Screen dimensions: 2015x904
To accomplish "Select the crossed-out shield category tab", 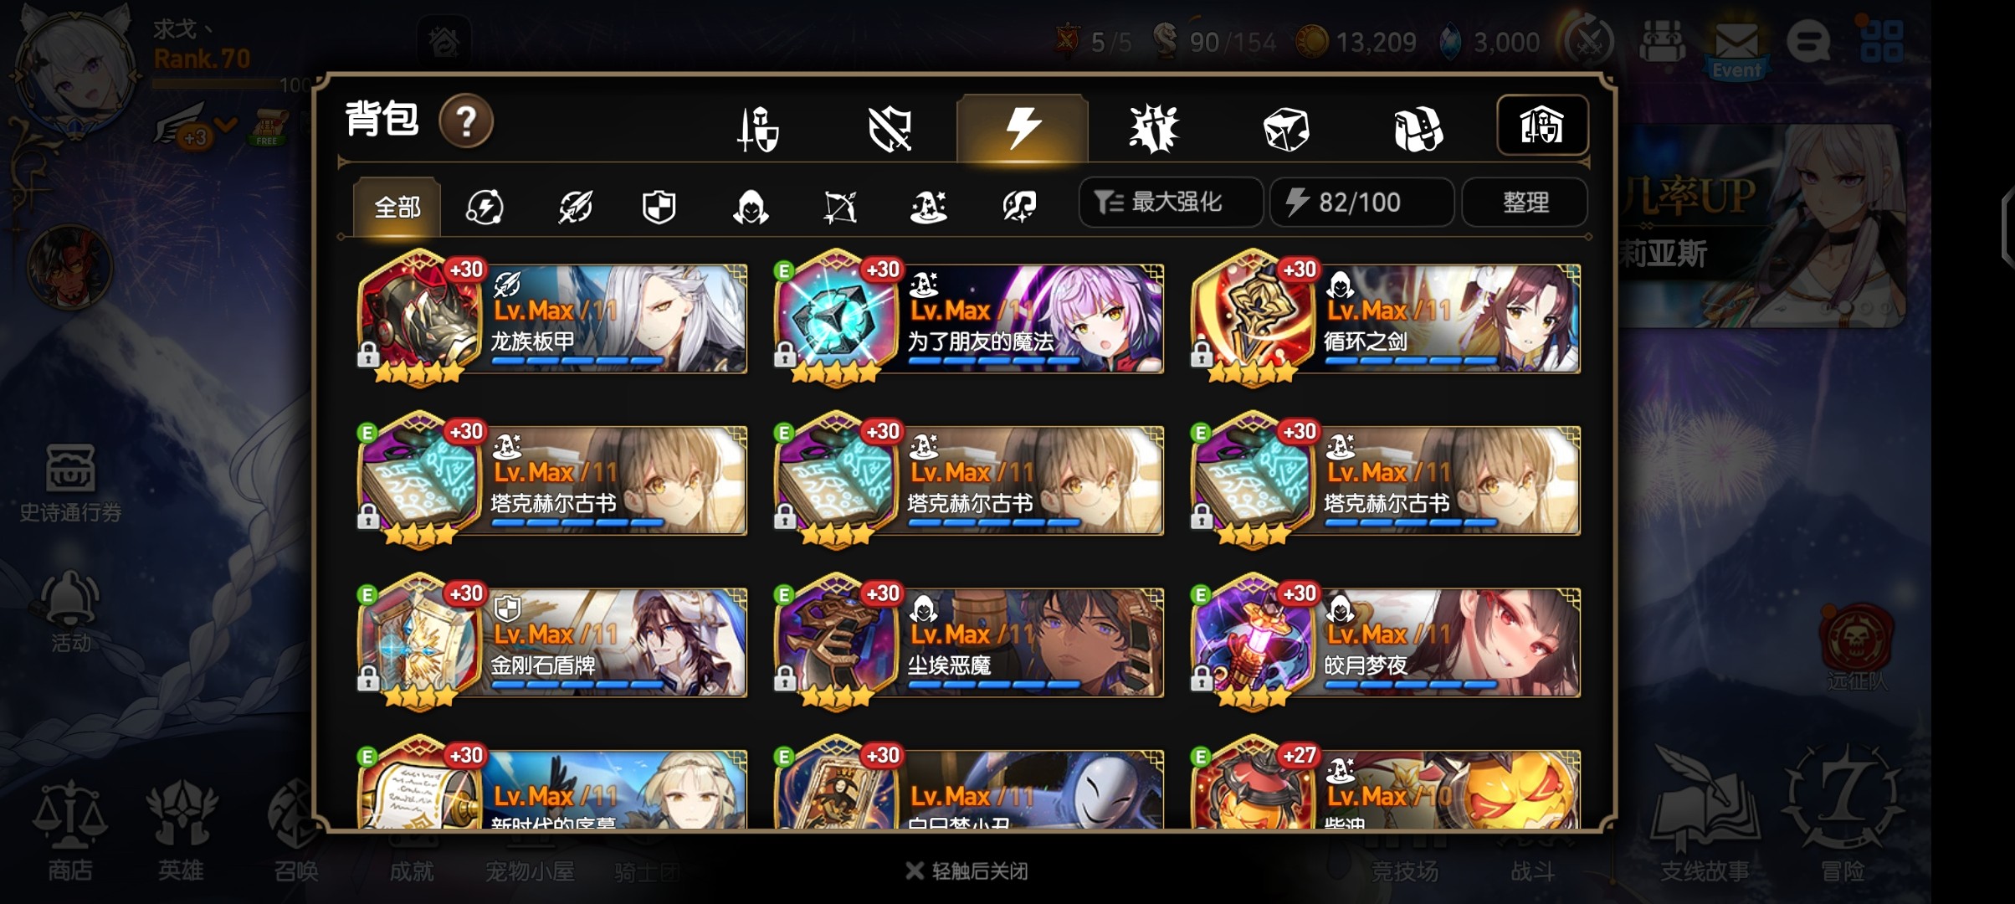I will 890,129.
